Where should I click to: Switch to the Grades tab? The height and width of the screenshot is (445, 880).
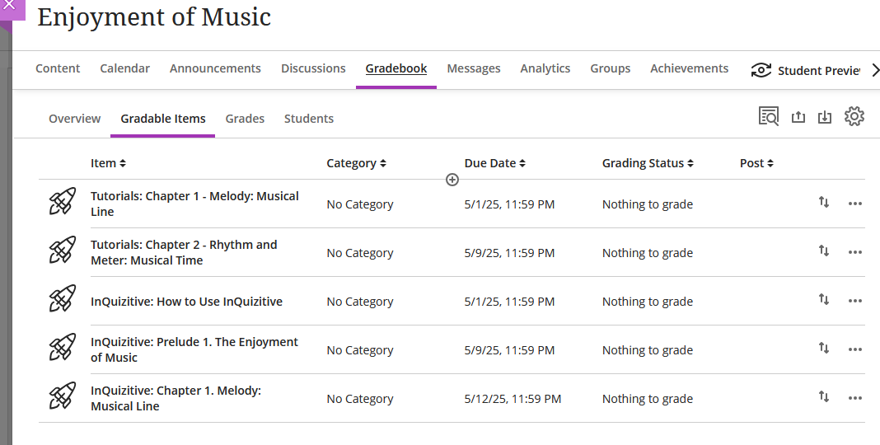click(245, 119)
